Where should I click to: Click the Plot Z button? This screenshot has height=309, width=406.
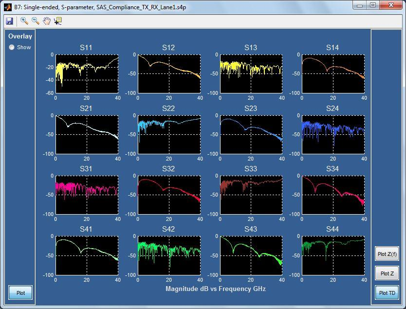[387, 273]
